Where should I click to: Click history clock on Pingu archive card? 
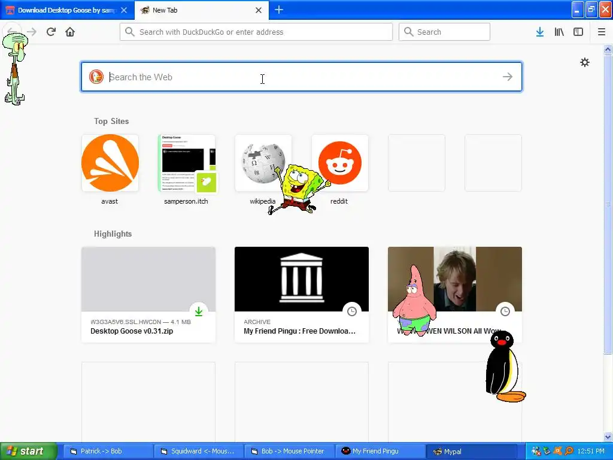click(x=352, y=311)
